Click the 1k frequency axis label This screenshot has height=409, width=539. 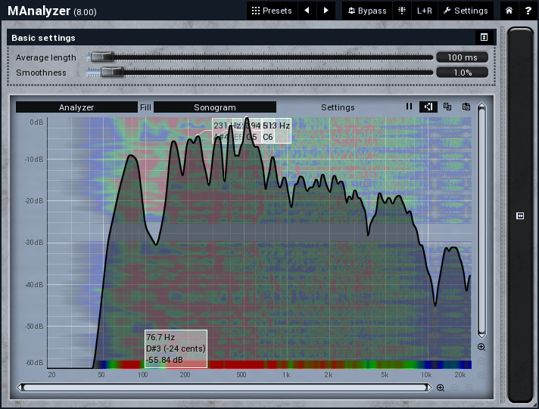point(286,375)
